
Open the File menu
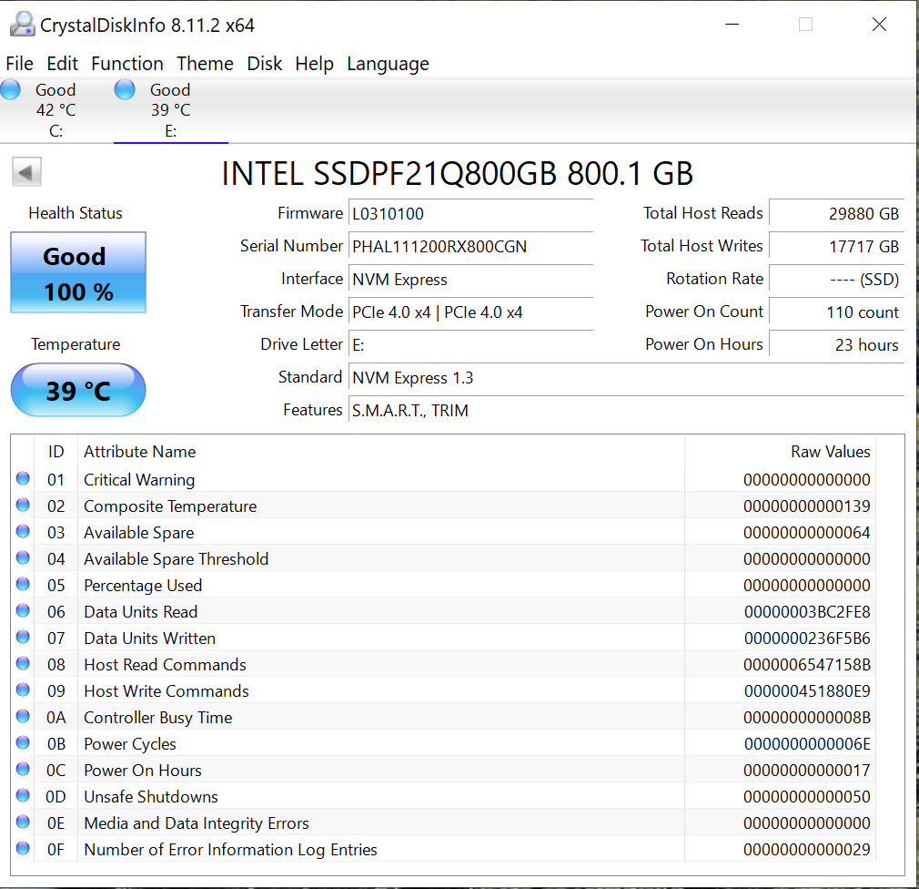(19, 64)
